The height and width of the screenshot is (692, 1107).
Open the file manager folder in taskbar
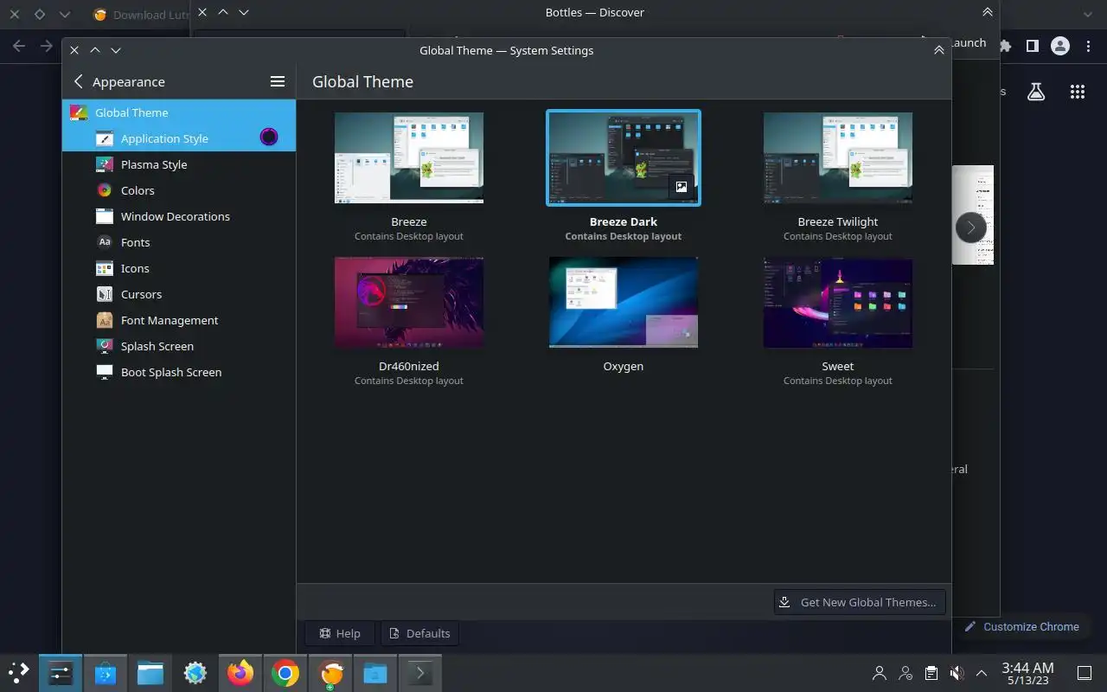[x=150, y=673]
